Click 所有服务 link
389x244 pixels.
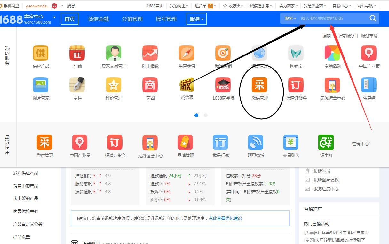tap(346, 36)
